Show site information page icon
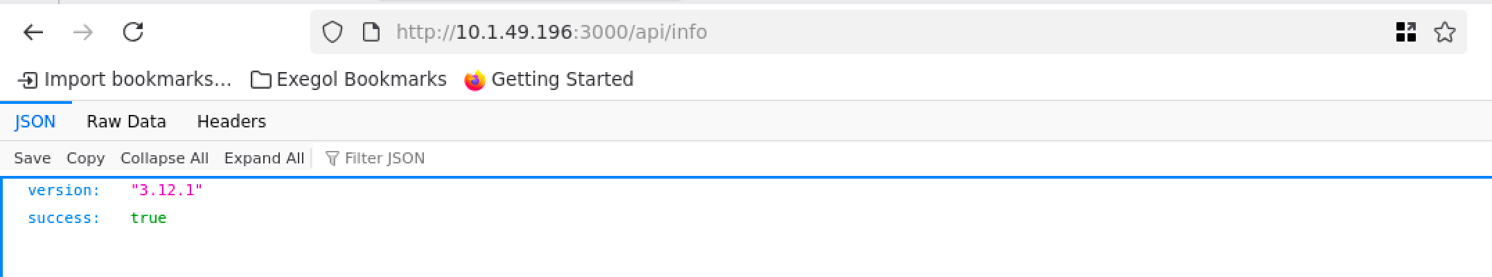 371,32
